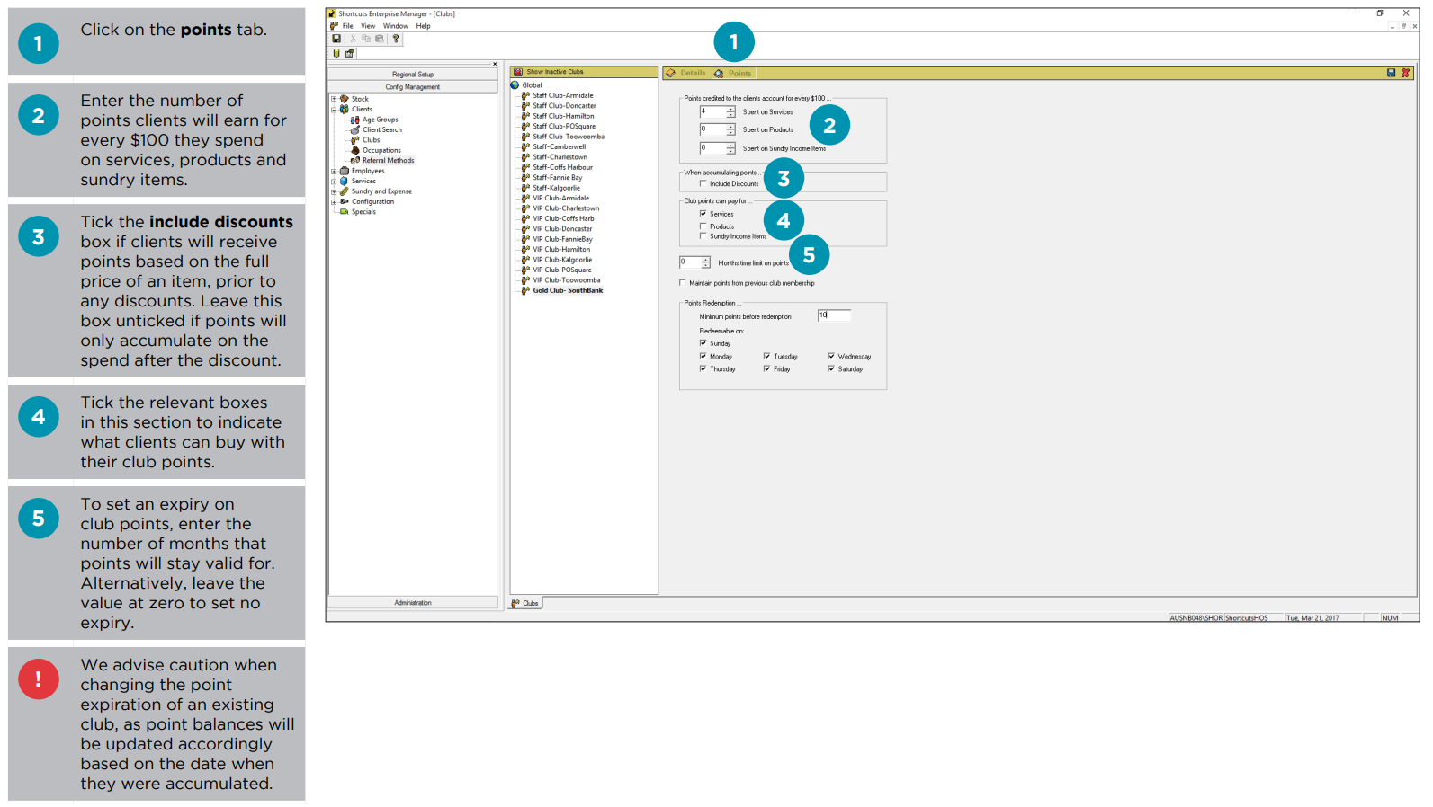
Task: Click the red X icon in the panel header
Action: 1405,73
